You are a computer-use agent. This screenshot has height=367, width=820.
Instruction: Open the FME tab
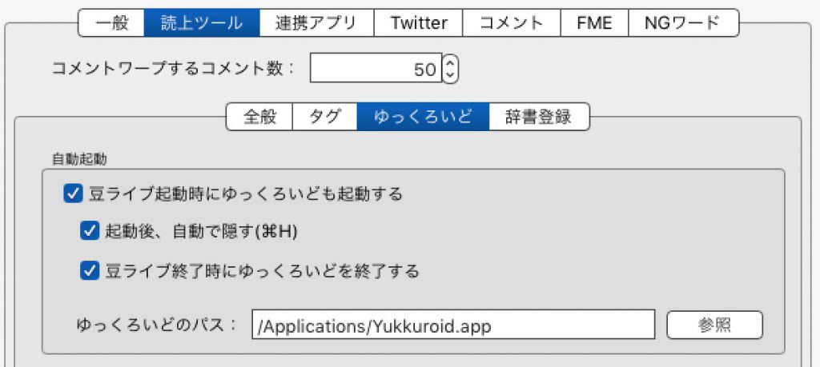(x=595, y=22)
